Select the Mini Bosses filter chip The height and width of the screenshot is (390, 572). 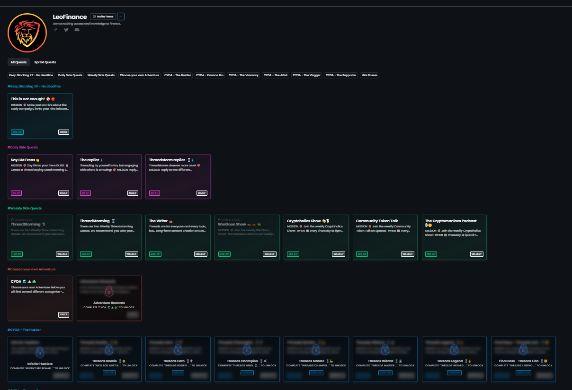coord(369,75)
